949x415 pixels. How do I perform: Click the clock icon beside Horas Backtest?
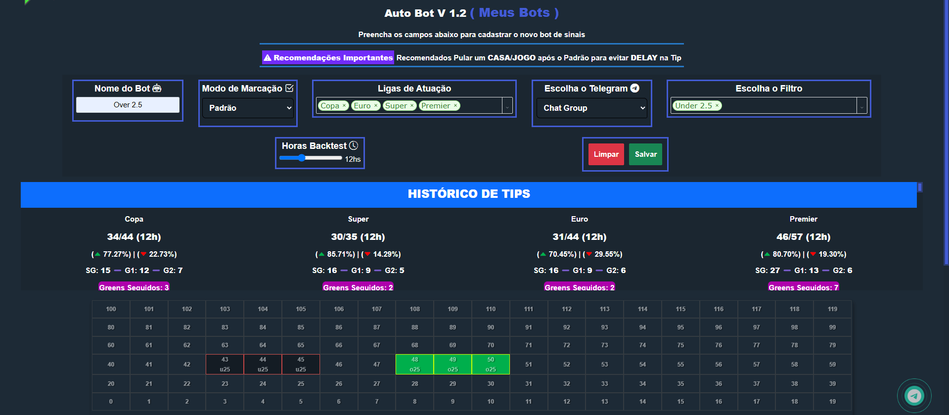[x=354, y=145]
